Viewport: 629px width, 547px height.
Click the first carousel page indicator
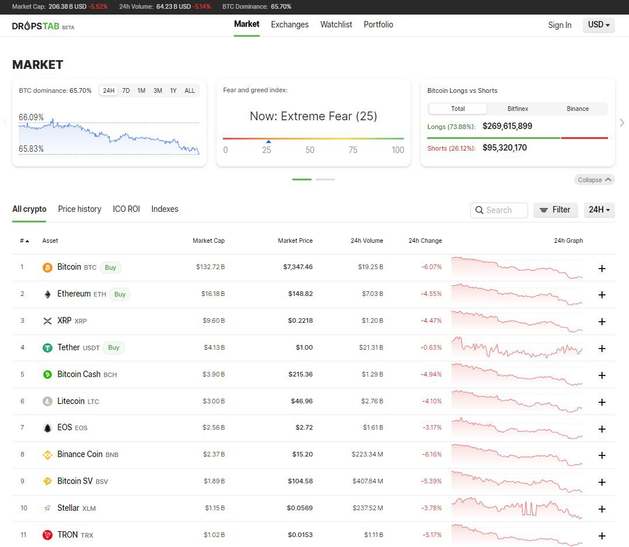pos(302,179)
